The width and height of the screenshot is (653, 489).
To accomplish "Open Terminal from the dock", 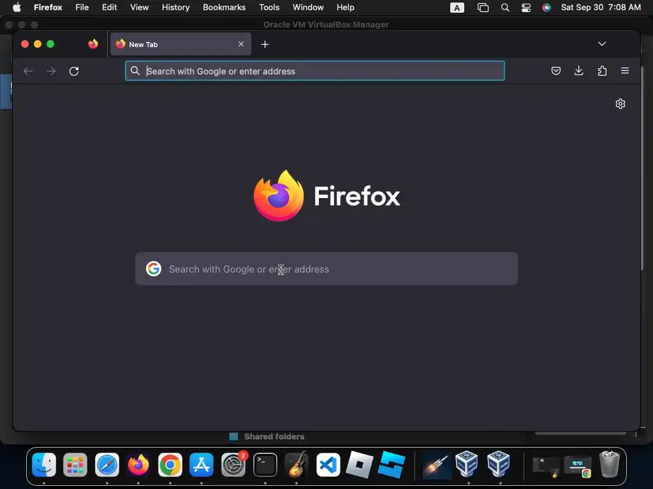I will point(265,464).
